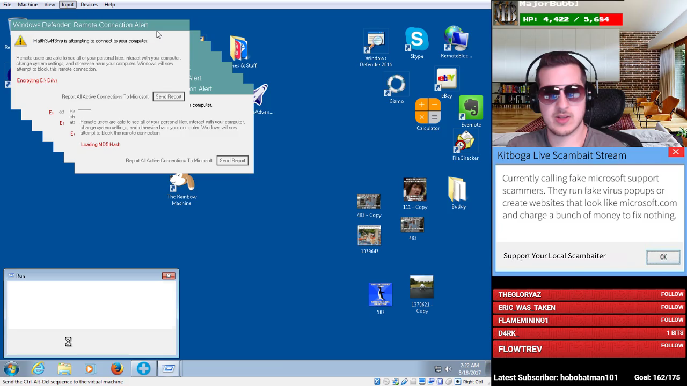
Task: Click the FLAMEMINING1 follower entry
Action: [589, 320]
